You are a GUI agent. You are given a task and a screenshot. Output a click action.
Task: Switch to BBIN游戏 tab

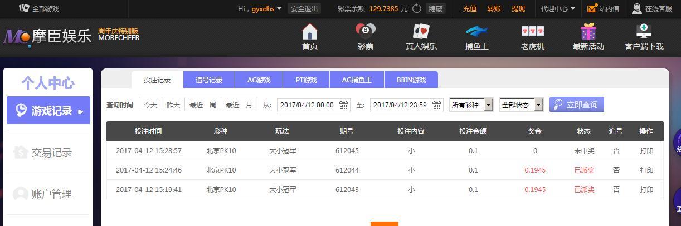coord(411,80)
